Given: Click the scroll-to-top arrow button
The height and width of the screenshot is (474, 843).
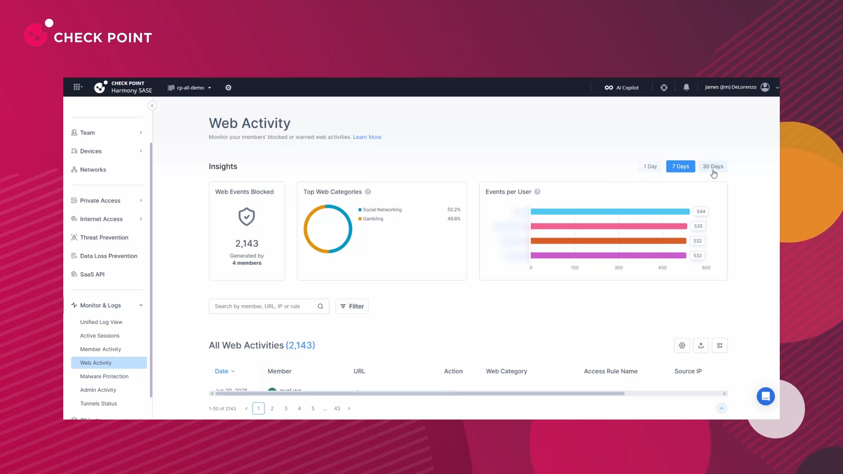Looking at the screenshot, I should coord(721,408).
